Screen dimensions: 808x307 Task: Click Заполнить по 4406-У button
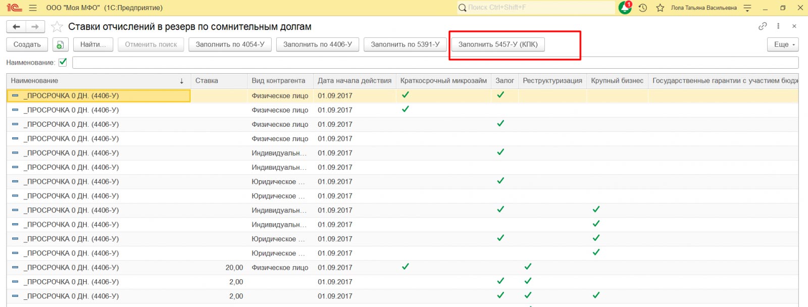(x=318, y=44)
